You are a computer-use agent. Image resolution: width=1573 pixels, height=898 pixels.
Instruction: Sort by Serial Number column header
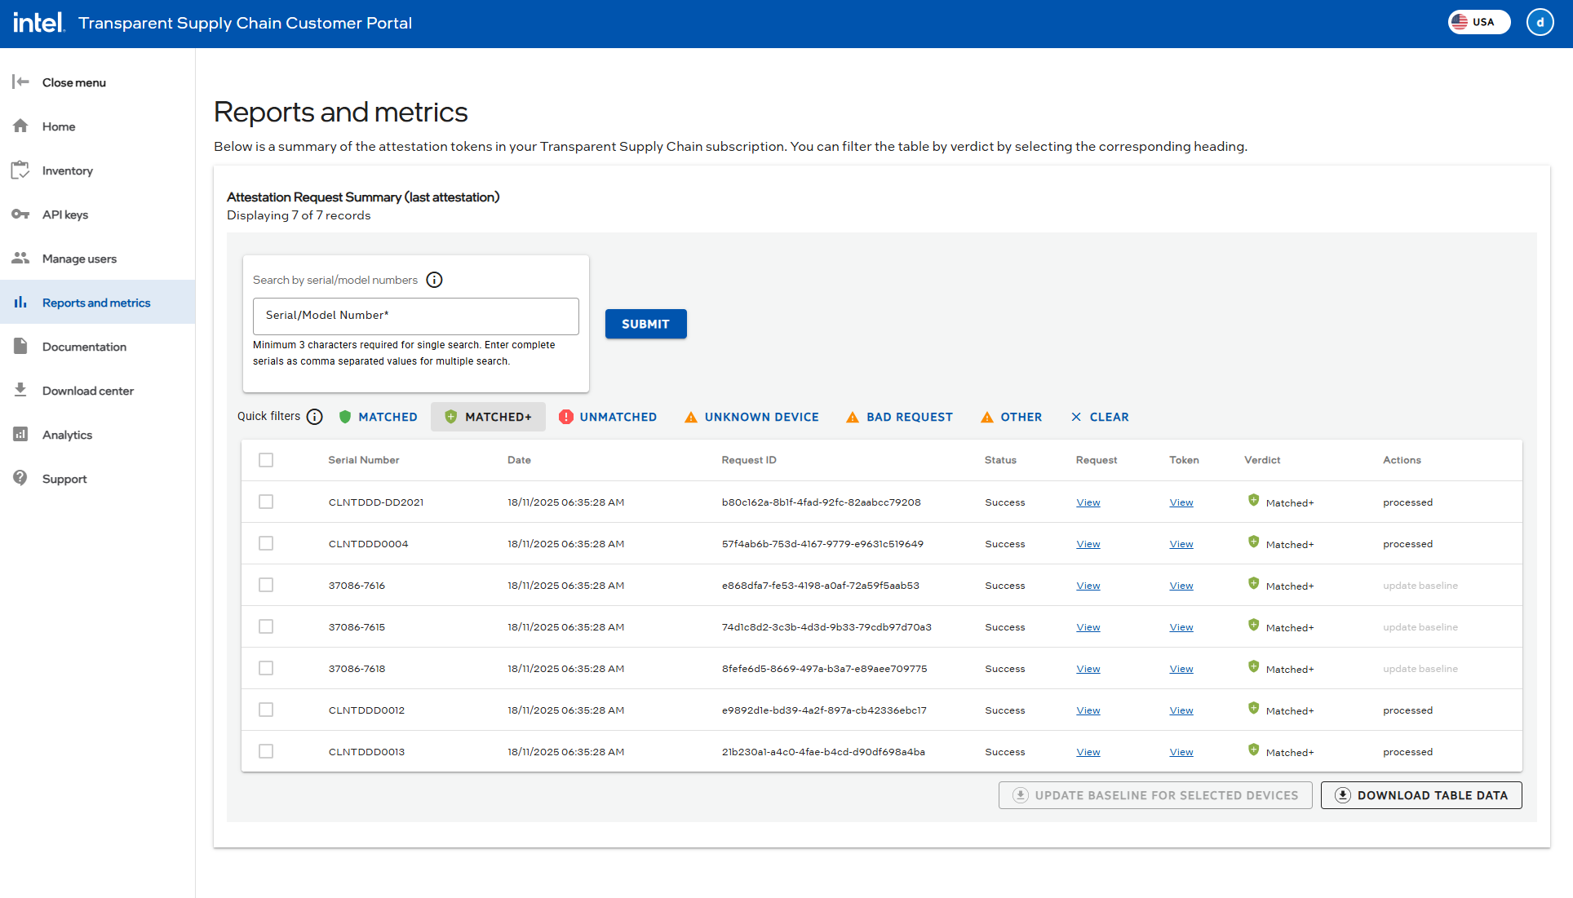364,460
